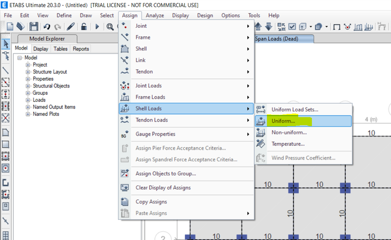Open the Define menu
This screenshot has height=240, width=391.
[x=64, y=16]
